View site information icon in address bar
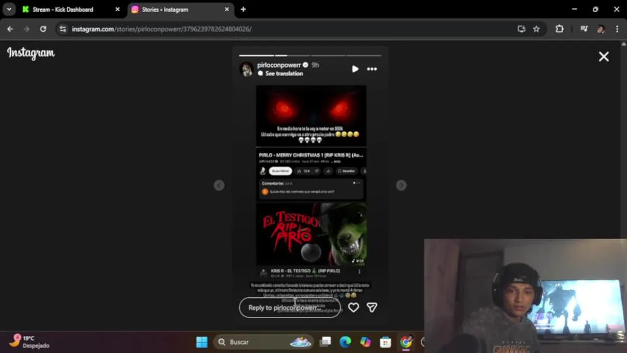This screenshot has width=627, height=353. click(x=63, y=29)
